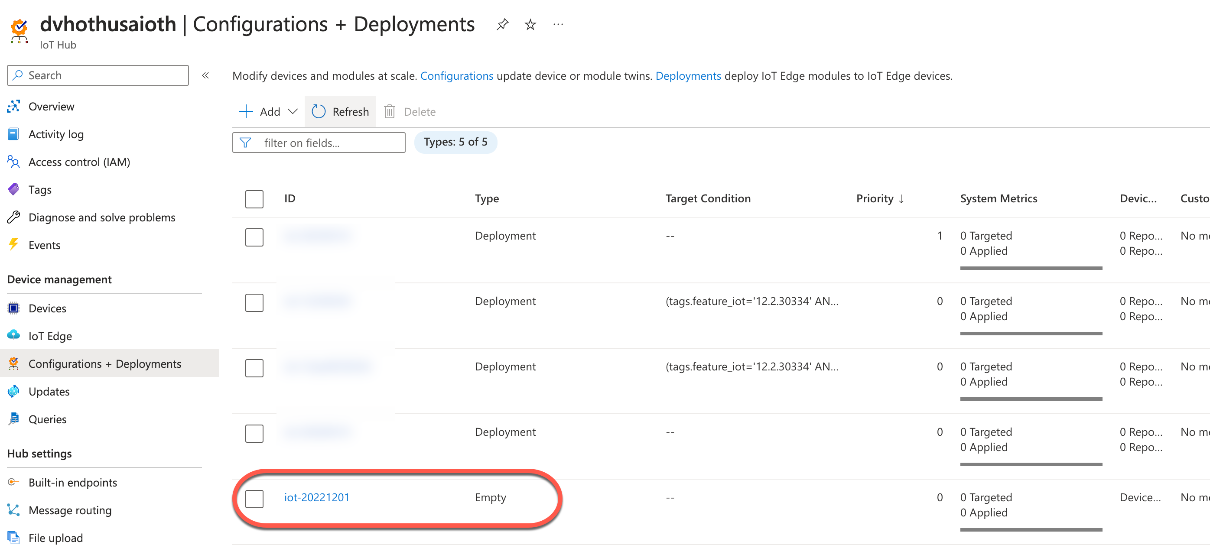The height and width of the screenshot is (558, 1210).
Task: Click the System Metrics progress bar for iot-20221201
Action: (x=1031, y=530)
